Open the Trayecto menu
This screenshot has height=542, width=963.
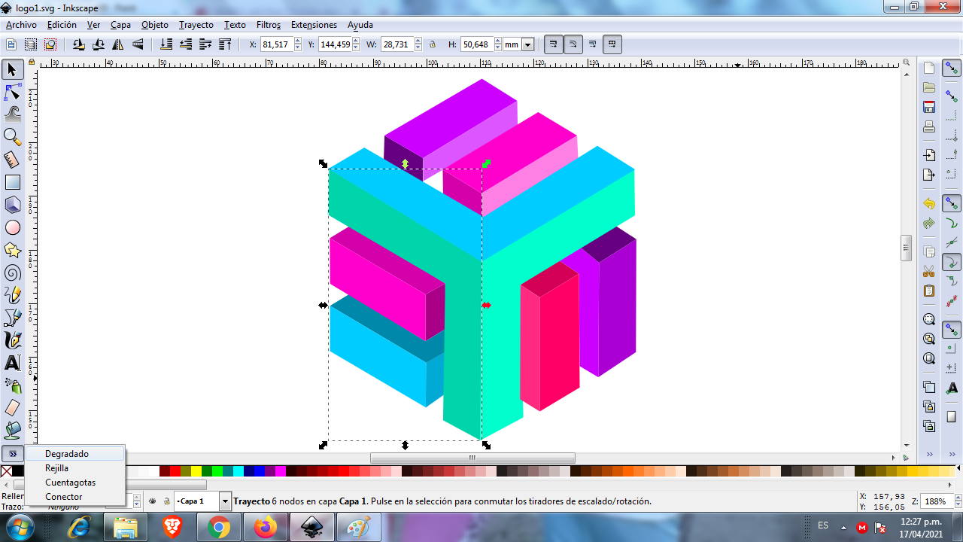(x=196, y=25)
